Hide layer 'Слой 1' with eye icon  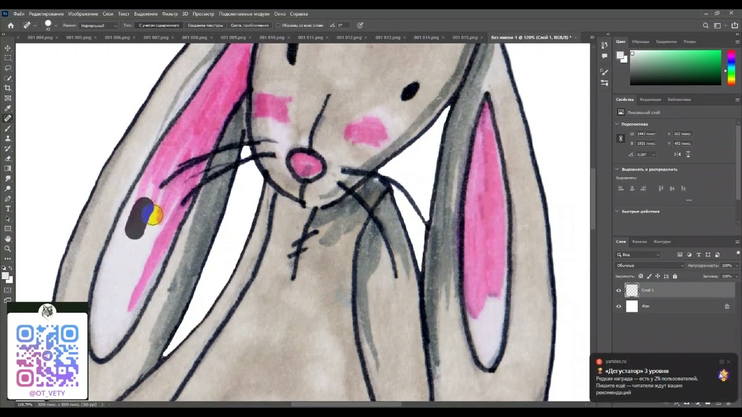coord(619,290)
